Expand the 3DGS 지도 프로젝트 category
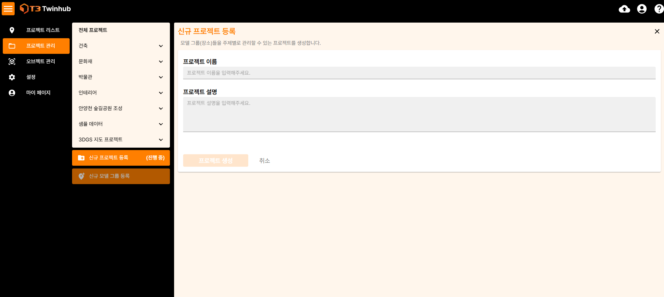The height and width of the screenshot is (297, 664). pos(161,140)
